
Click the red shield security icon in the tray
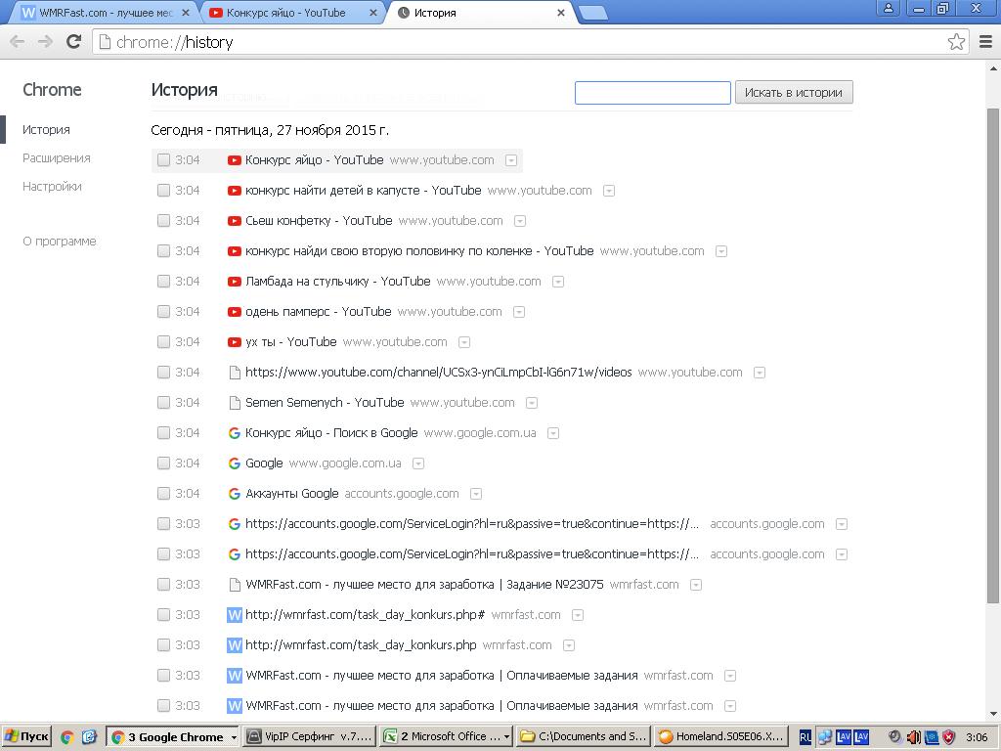click(x=949, y=737)
